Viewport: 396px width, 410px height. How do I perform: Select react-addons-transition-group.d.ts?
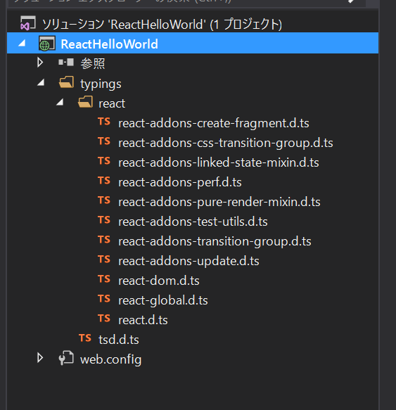click(215, 241)
